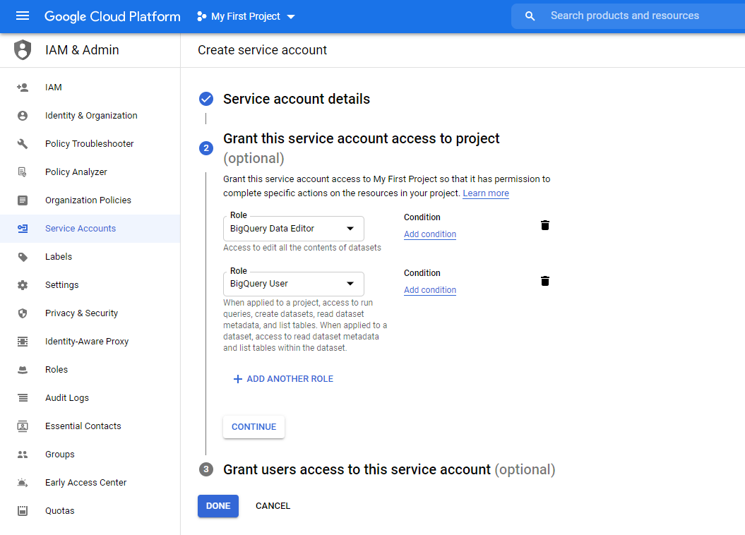Click the search magnifier icon
The width and height of the screenshot is (745, 535).
(x=530, y=16)
